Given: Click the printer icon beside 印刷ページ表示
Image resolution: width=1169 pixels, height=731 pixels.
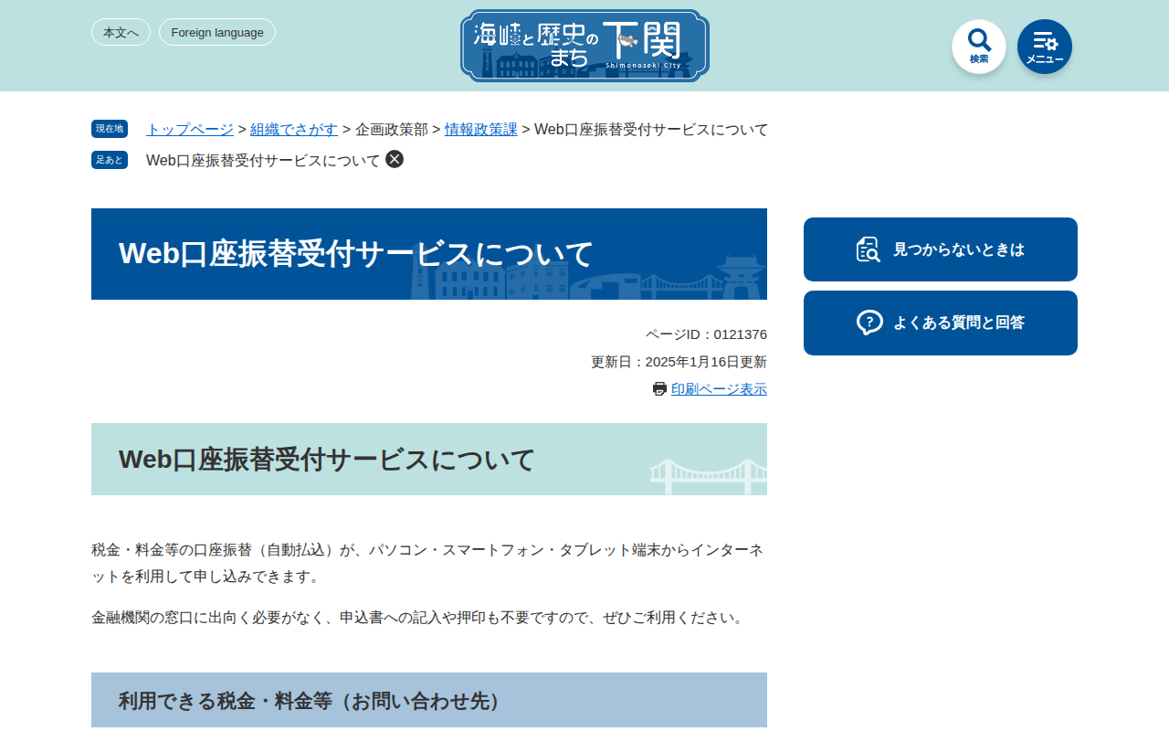Looking at the screenshot, I should tap(659, 389).
